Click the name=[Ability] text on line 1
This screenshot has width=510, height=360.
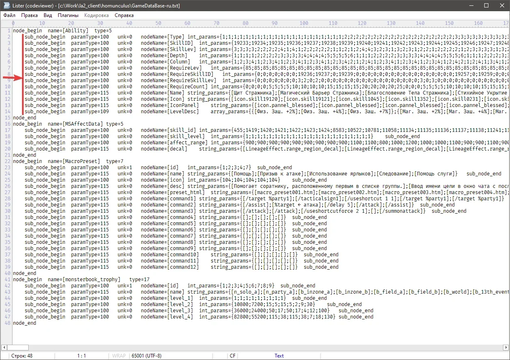tap(68, 31)
